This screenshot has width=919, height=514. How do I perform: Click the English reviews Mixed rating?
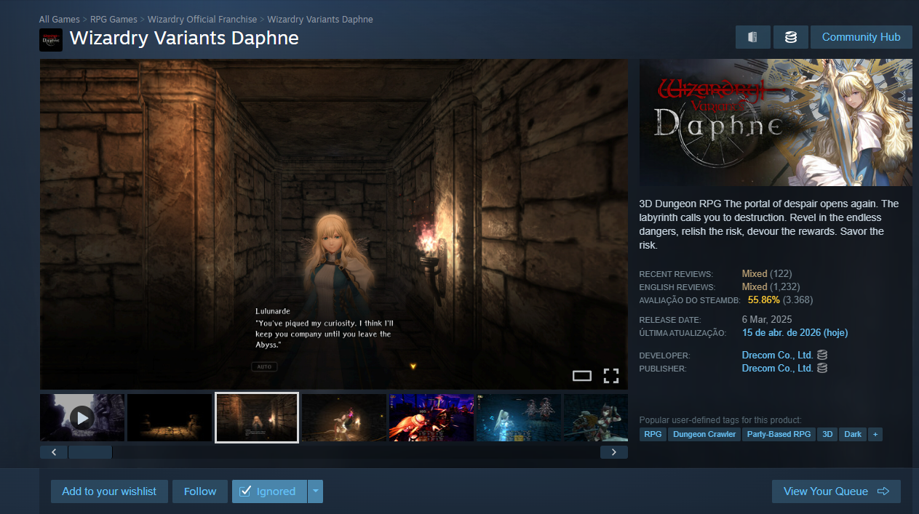coord(755,287)
